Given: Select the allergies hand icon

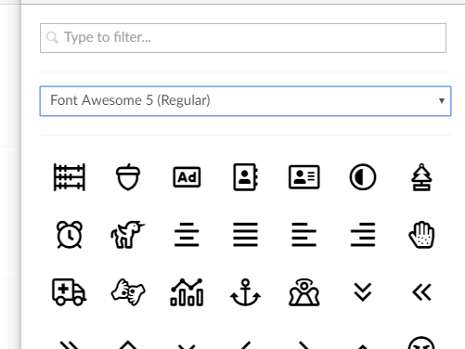Looking at the screenshot, I should tap(421, 235).
